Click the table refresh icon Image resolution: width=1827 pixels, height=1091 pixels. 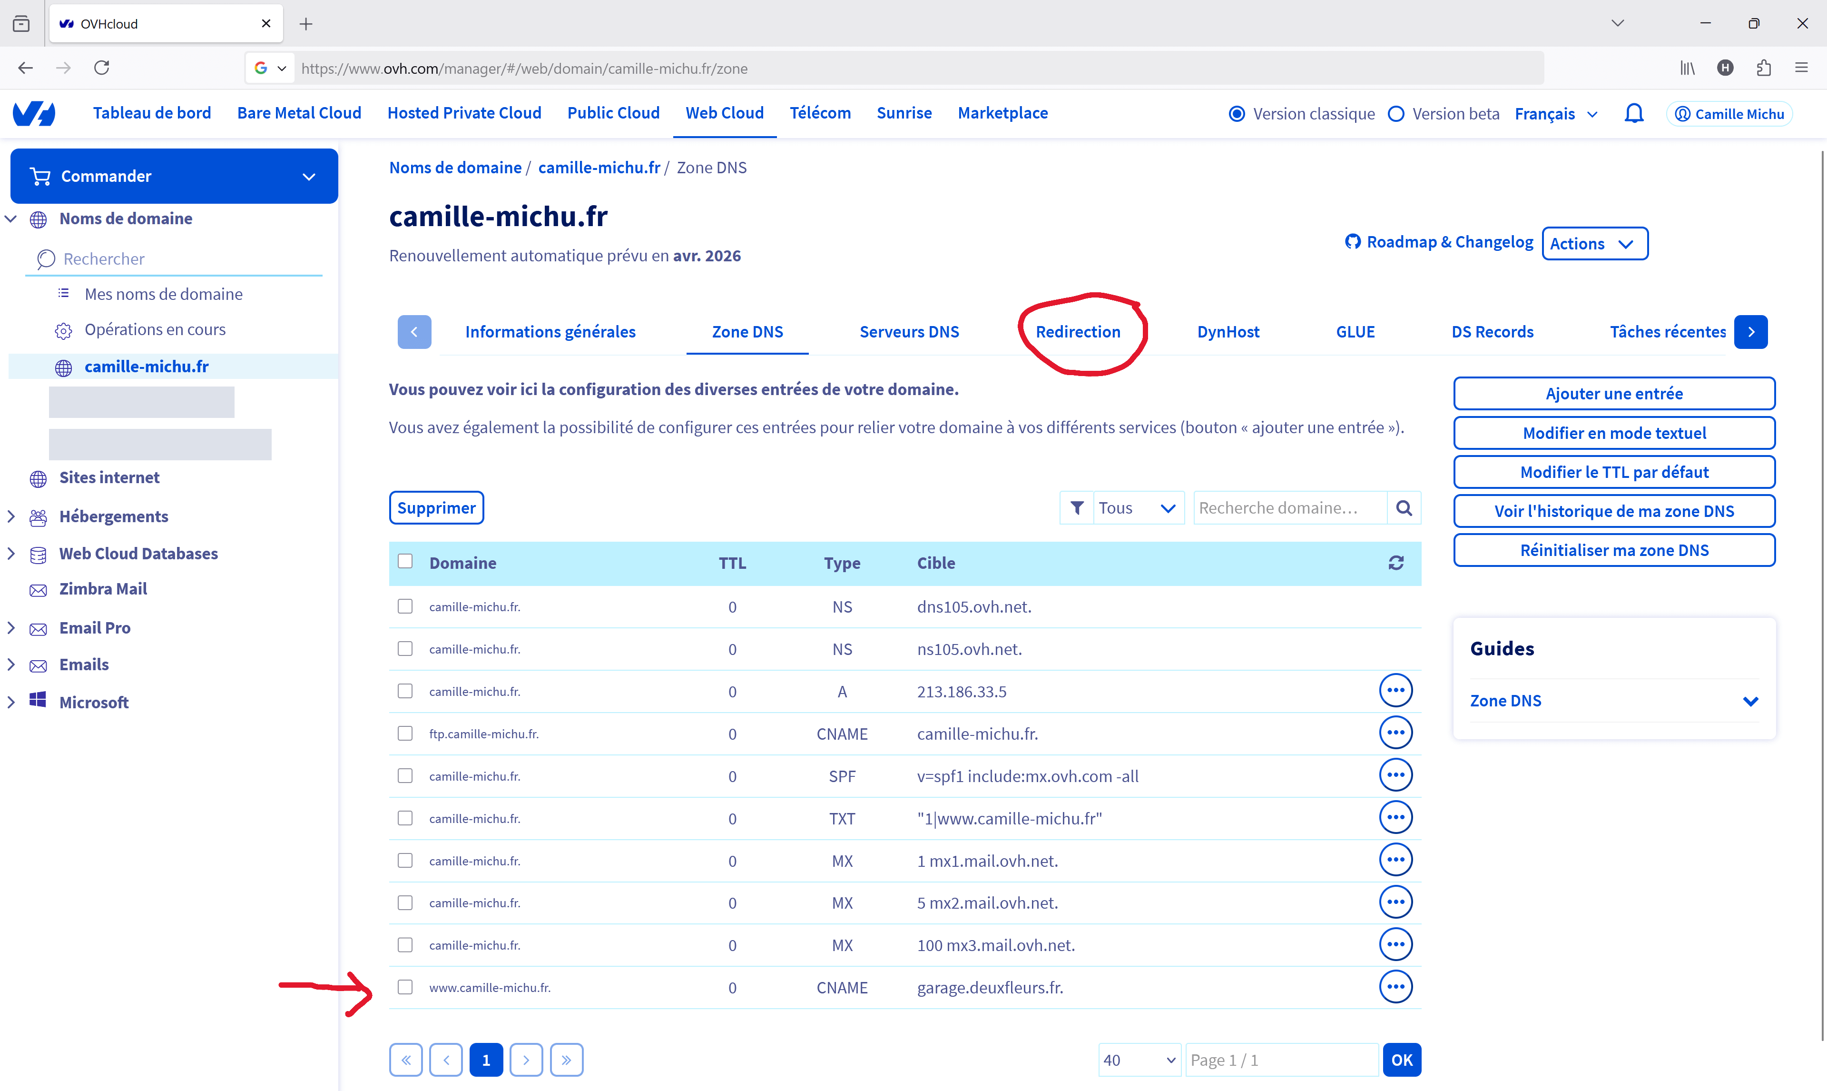[x=1396, y=563]
